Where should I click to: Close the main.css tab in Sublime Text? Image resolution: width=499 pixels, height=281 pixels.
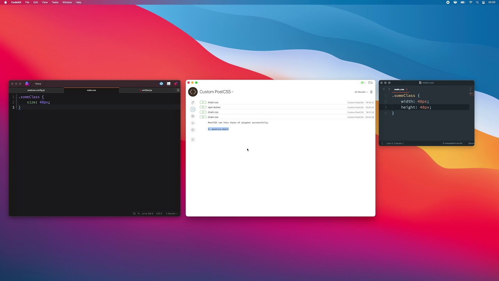[x=407, y=89]
